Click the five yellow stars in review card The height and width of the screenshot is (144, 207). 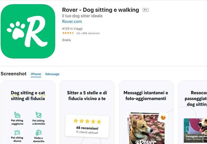pyautogui.click(x=87, y=121)
